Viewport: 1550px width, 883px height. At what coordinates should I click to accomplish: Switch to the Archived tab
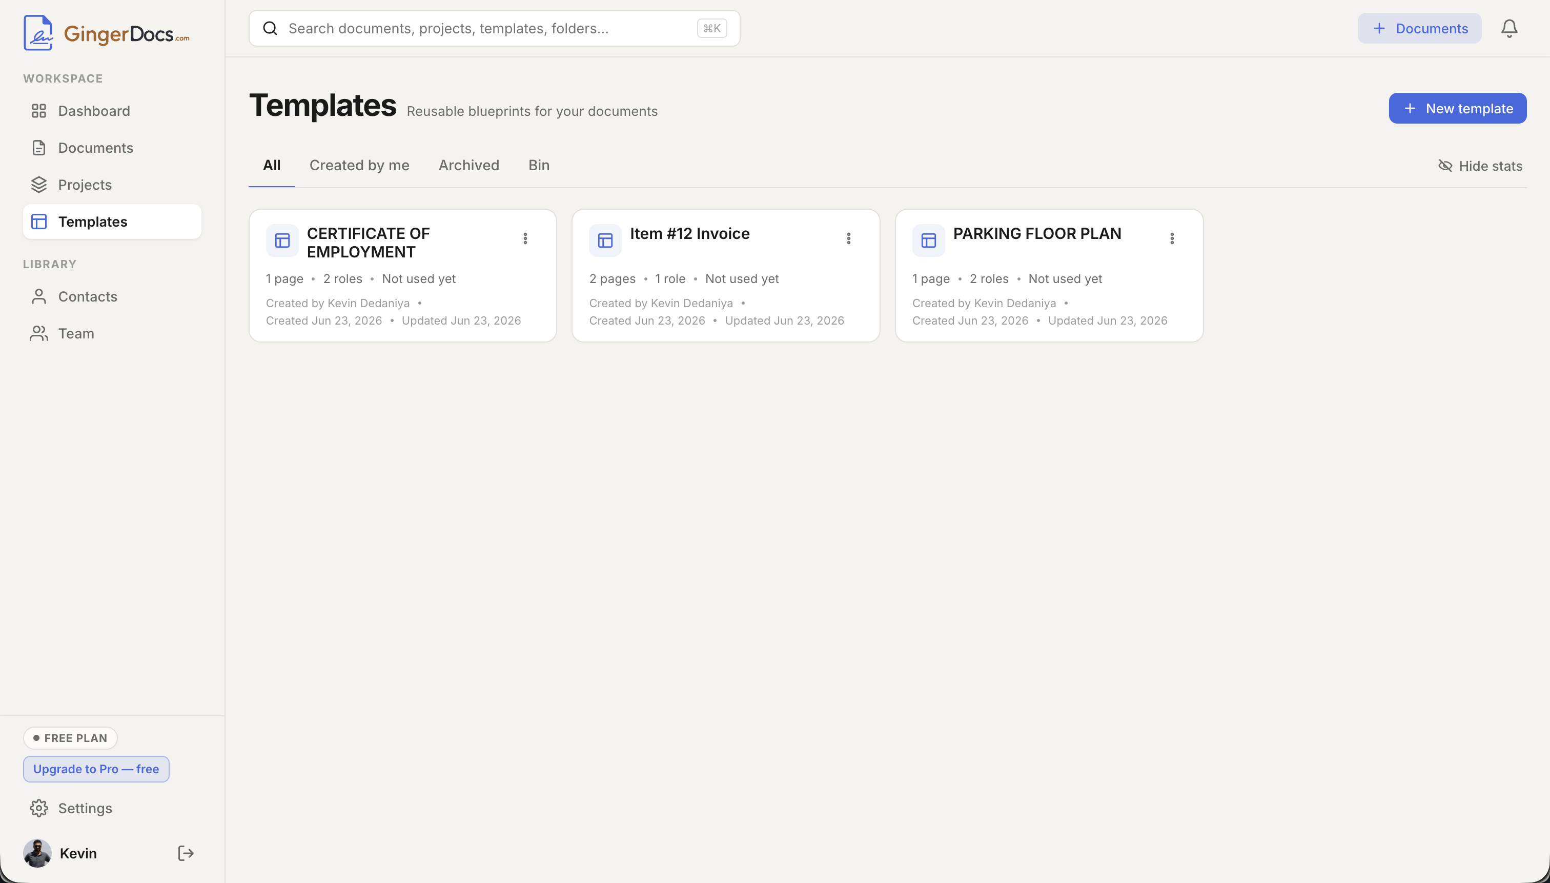tap(468, 166)
